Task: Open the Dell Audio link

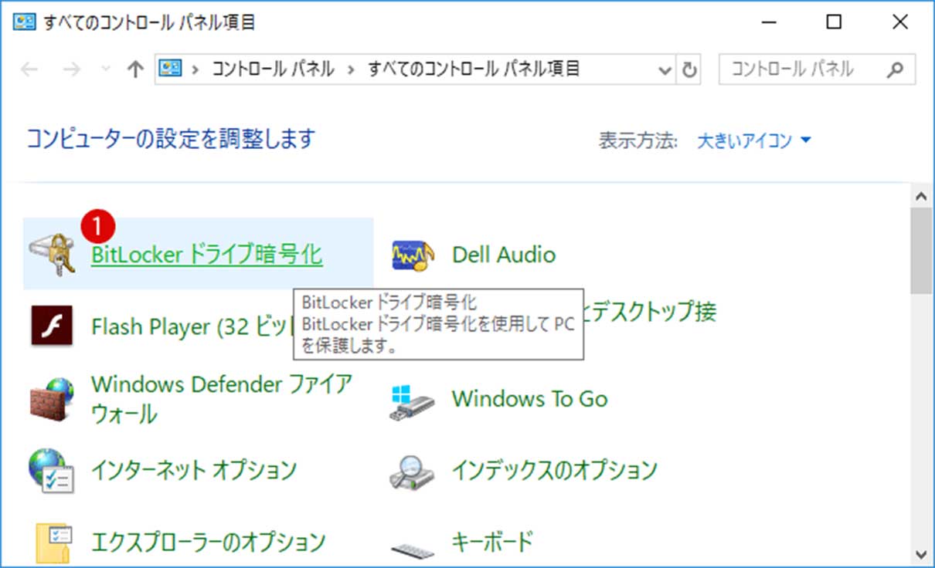Action: [x=504, y=254]
